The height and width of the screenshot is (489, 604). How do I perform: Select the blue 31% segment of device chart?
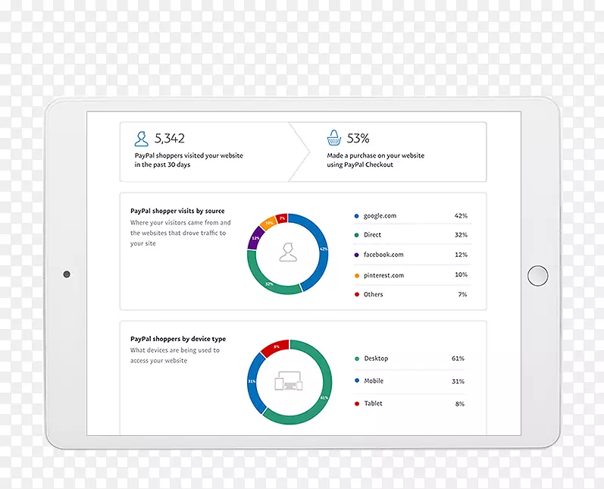click(x=253, y=381)
